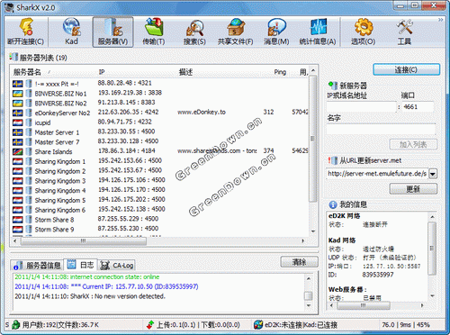The width and height of the screenshot is (450, 335).
Task: Click My Info panel vertical scrollbar thumb
Action: pyautogui.click(x=432, y=249)
